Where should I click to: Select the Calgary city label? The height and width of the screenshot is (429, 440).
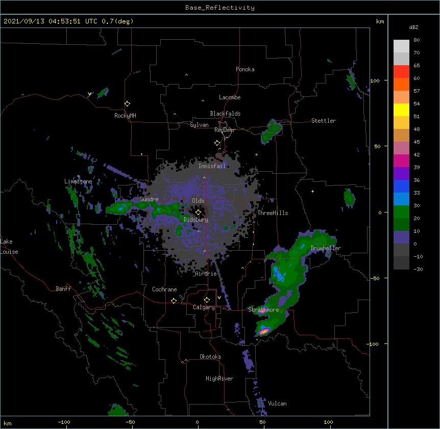(204, 307)
